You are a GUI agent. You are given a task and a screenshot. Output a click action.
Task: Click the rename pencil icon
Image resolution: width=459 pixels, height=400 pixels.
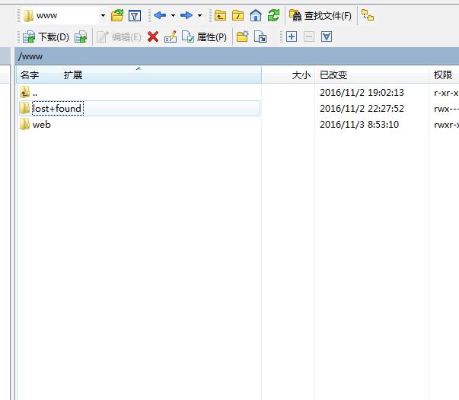[171, 37]
